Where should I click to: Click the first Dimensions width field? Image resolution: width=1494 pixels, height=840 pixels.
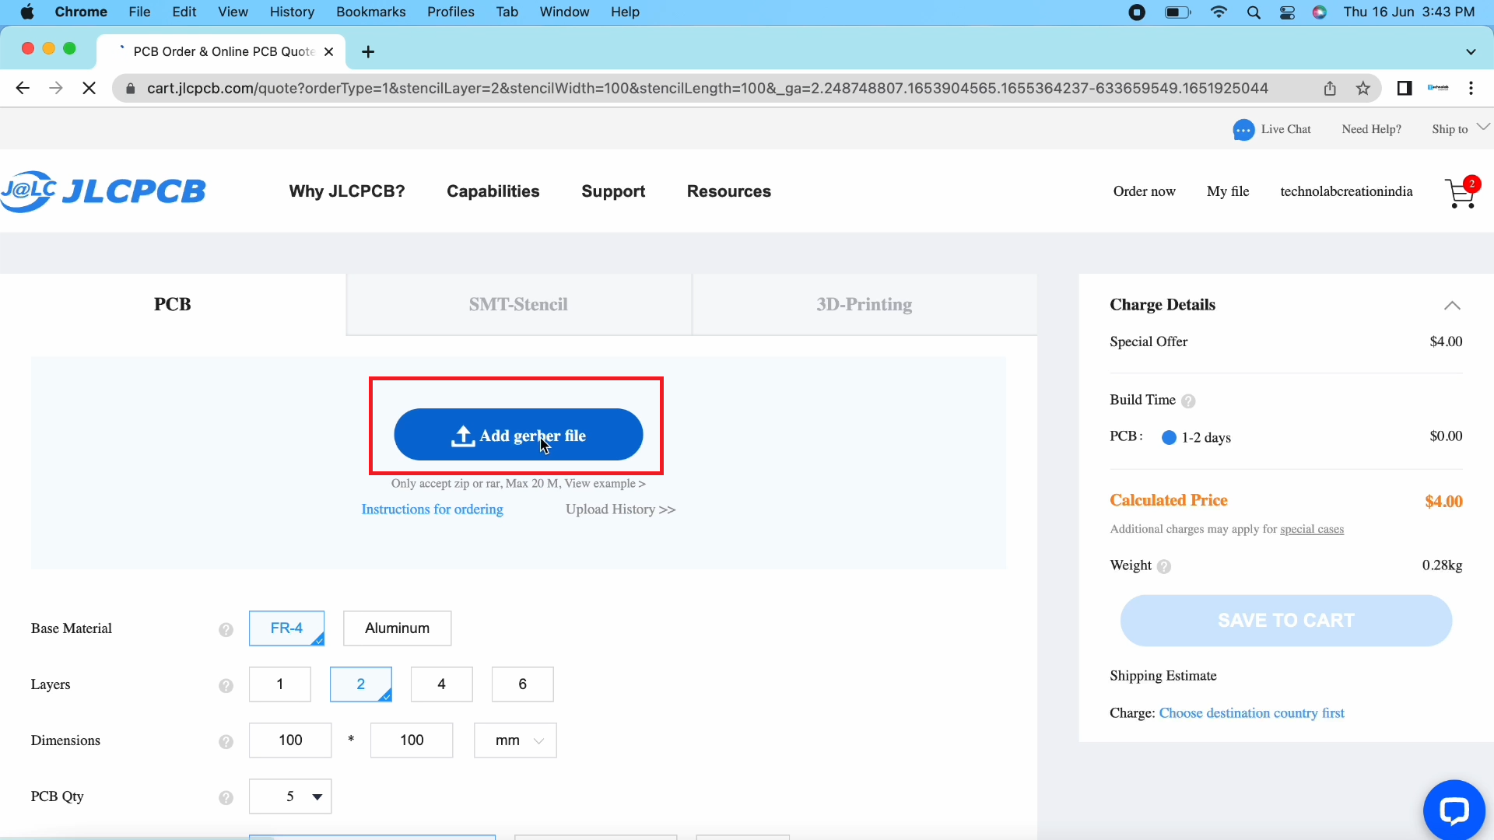290,740
